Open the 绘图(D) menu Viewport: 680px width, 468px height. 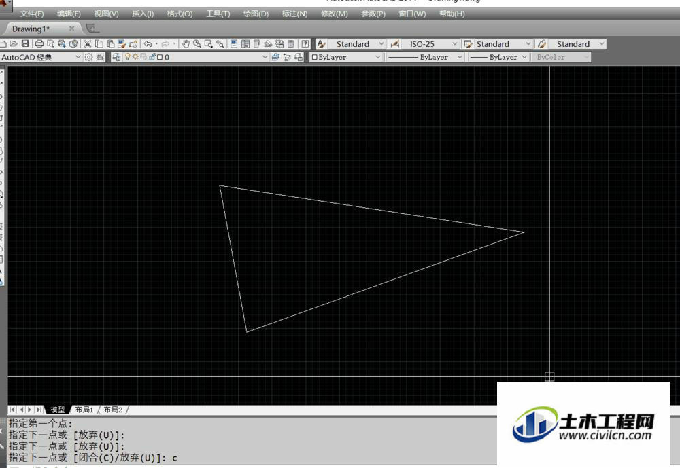click(256, 14)
